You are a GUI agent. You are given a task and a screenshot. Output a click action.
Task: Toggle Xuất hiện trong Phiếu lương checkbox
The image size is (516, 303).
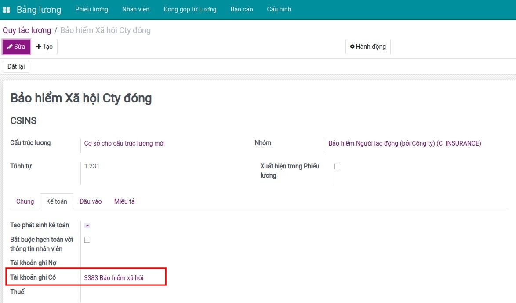[x=337, y=166]
